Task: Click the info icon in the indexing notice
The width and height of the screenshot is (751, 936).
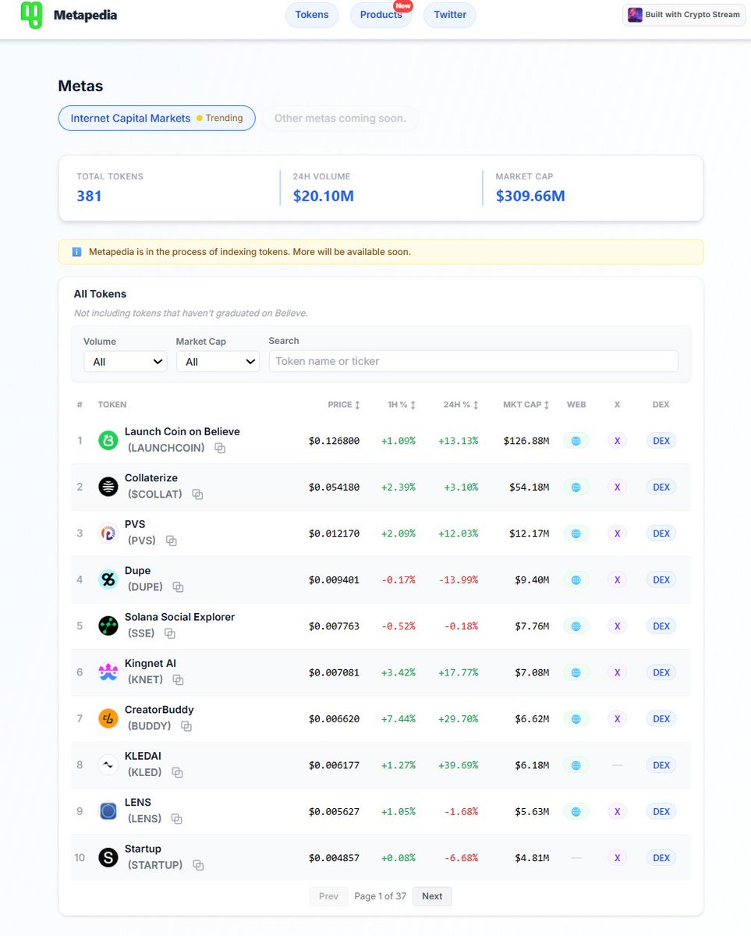Action: click(x=76, y=251)
